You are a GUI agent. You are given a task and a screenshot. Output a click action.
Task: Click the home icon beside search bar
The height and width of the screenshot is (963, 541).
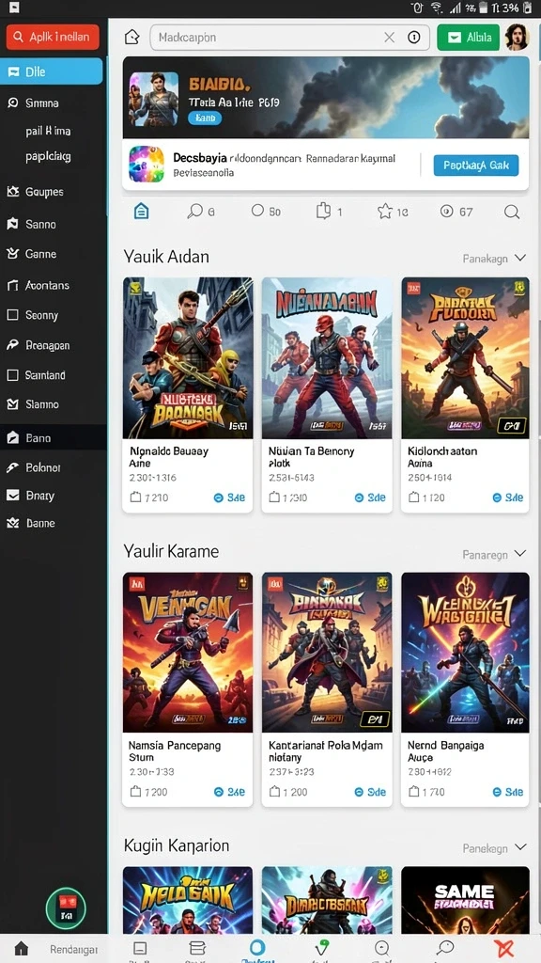coord(131,38)
